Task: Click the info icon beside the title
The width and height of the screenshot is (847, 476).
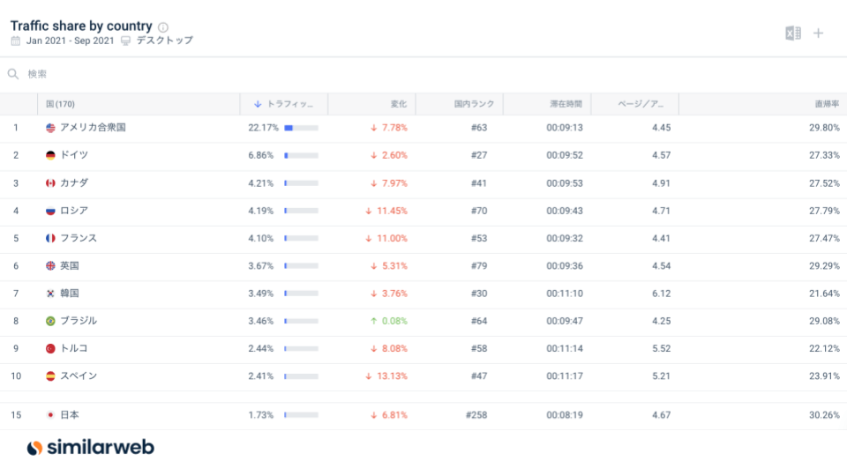Action: (x=163, y=27)
